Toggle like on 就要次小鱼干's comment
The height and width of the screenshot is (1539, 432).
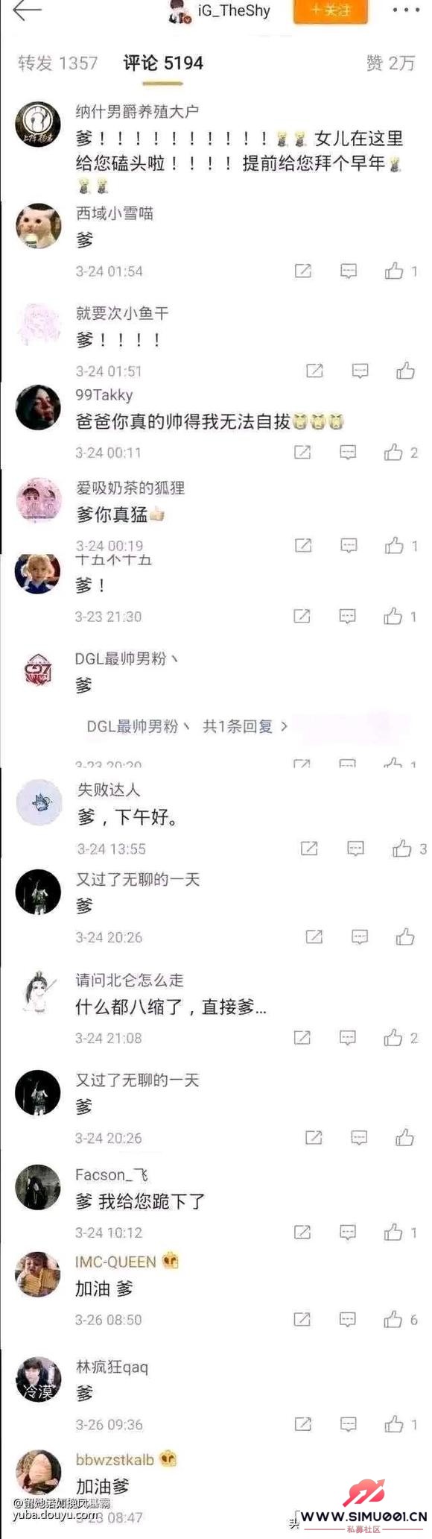pos(405,371)
